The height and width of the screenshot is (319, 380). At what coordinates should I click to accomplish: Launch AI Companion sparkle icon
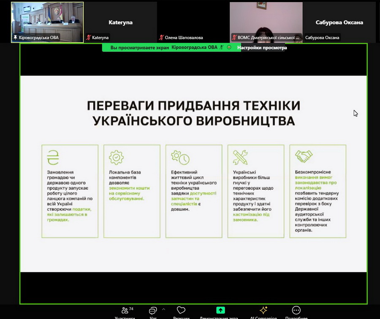pos(263,311)
